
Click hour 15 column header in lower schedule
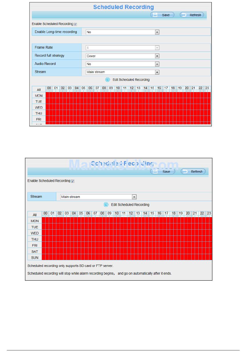pos(152,213)
